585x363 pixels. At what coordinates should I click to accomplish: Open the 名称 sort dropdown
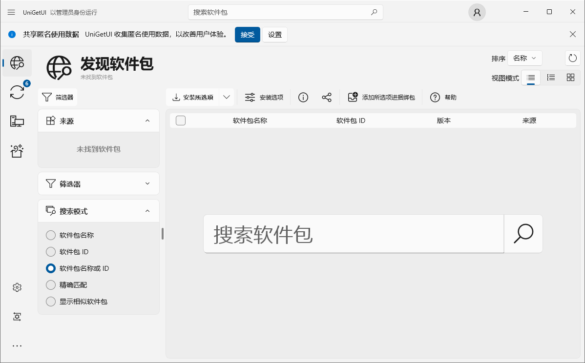525,58
